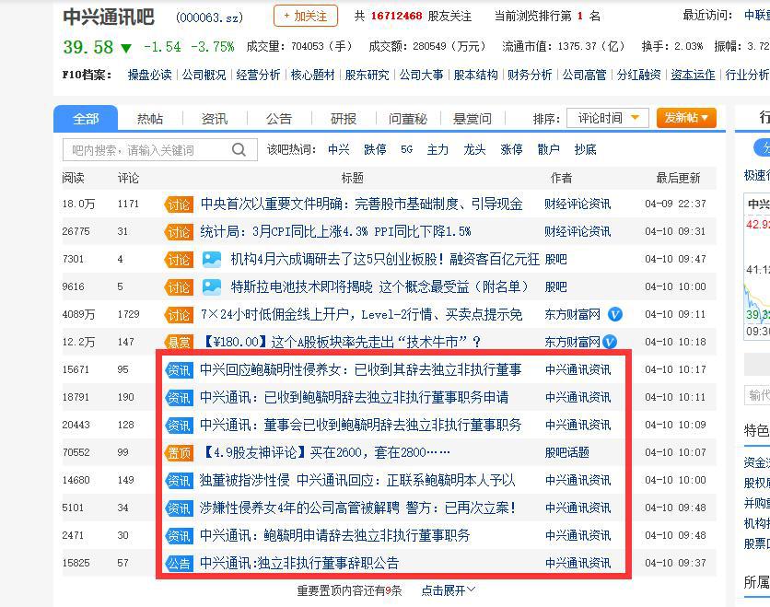Open post 中兴通讯:独立非执行董事辞职公告
The width and height of the screenshot is (770, 607).
299,563
